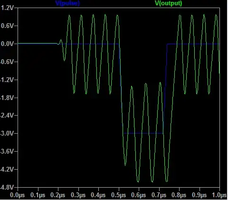The height and width of the screenshot is (200, 228).
Task: Click the 0.3µs time axis label
Action: [x=78, y=195]
